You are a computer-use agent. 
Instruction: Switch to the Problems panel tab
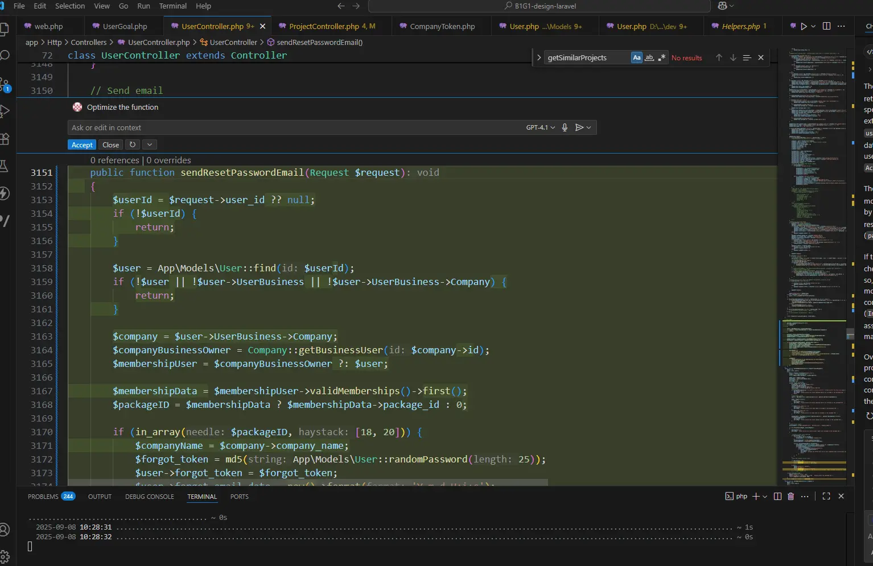[43, 497]
